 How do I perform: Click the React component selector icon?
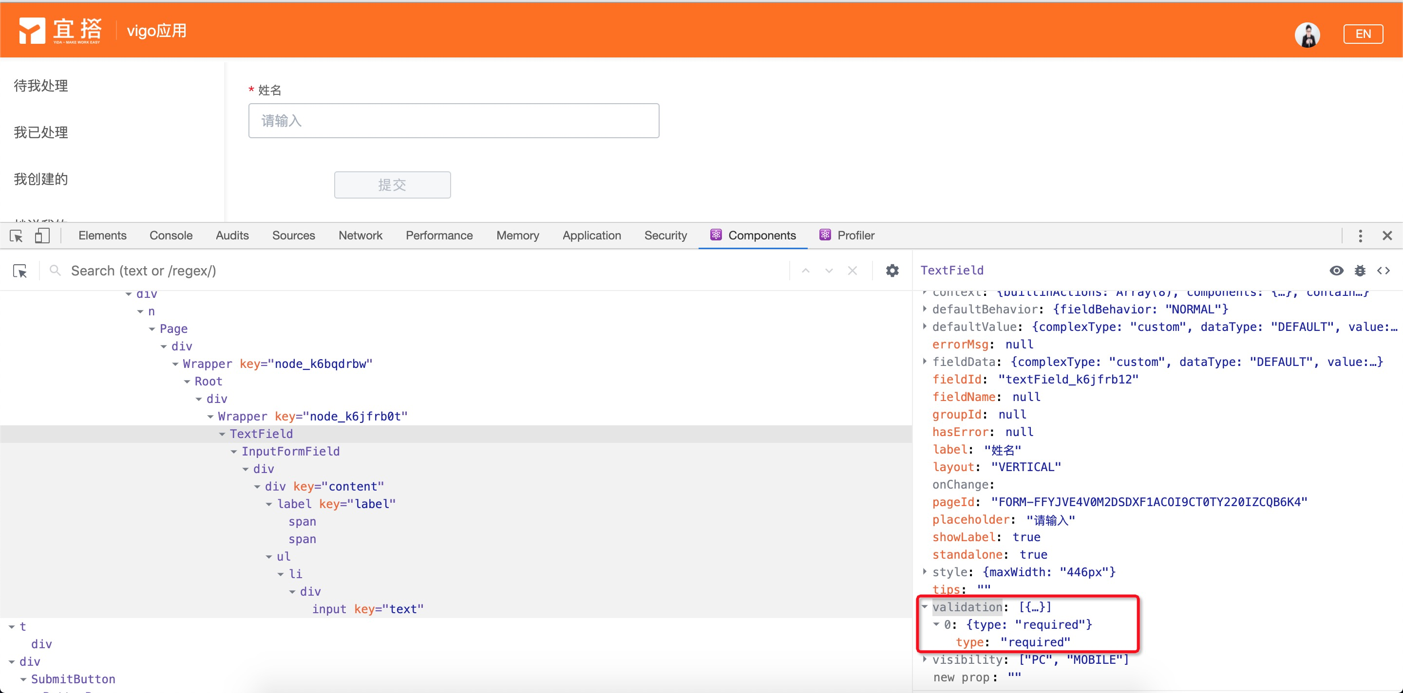20,271
